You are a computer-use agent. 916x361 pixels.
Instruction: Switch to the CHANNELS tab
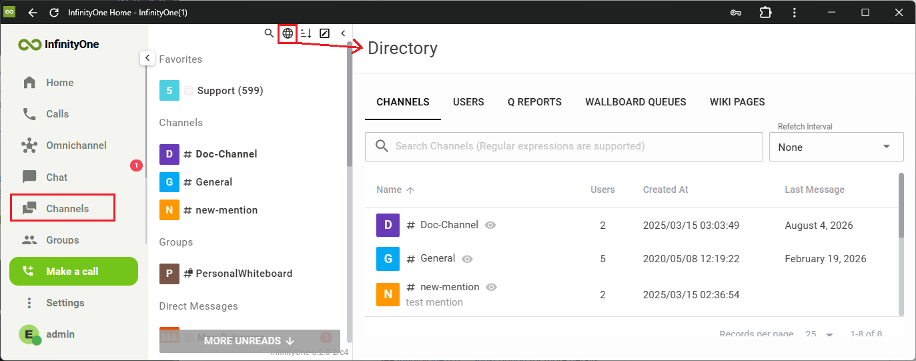[x=403, y=102]
